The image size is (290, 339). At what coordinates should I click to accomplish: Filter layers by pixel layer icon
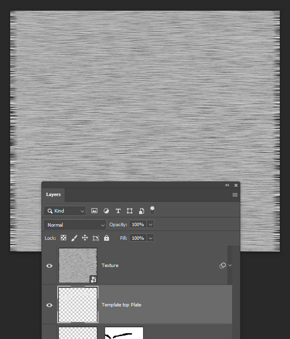point(94,211)
